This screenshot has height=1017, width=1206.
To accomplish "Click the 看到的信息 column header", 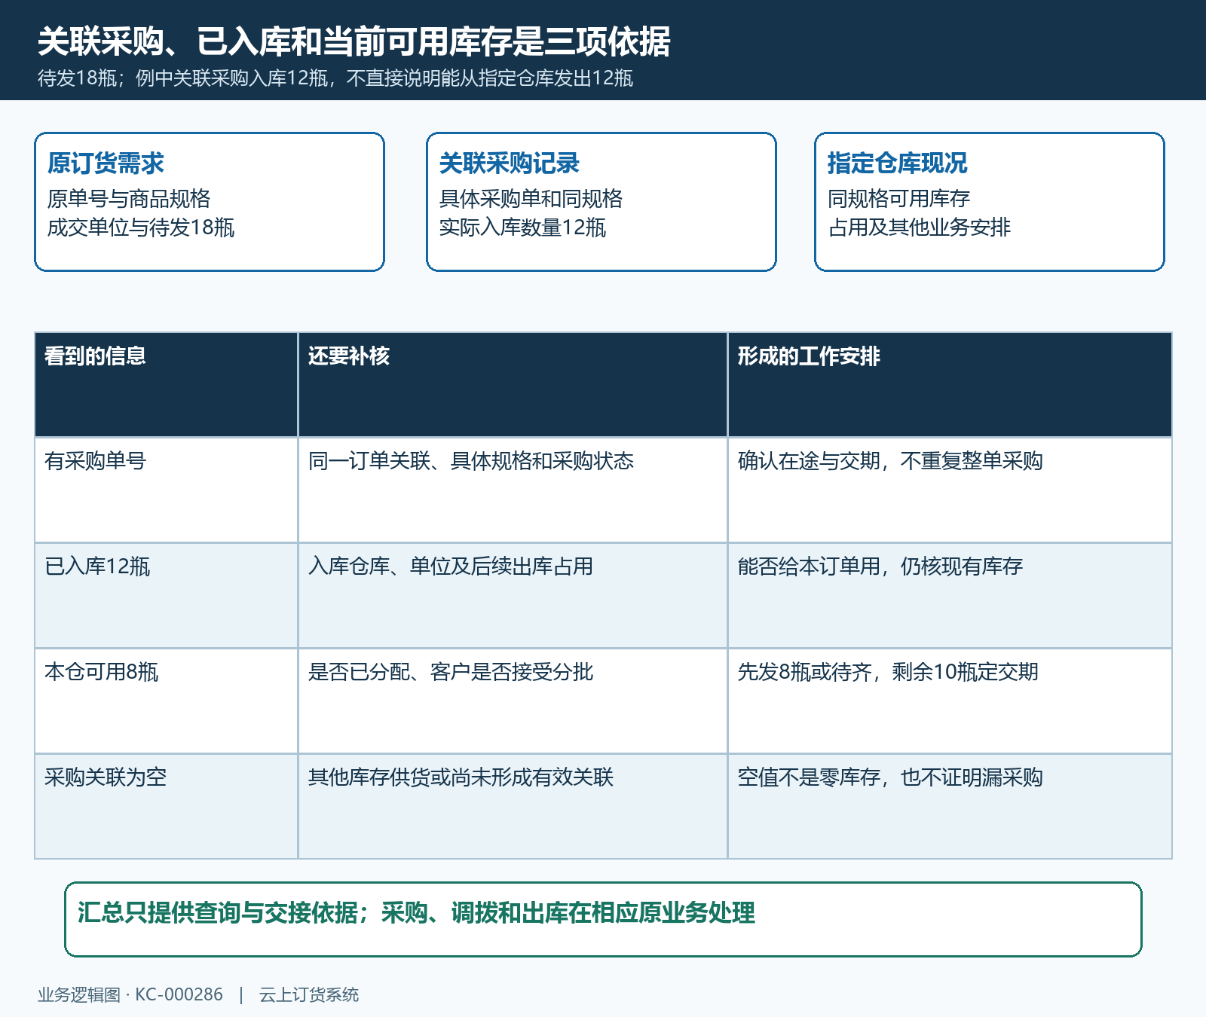I will (166, 384).
